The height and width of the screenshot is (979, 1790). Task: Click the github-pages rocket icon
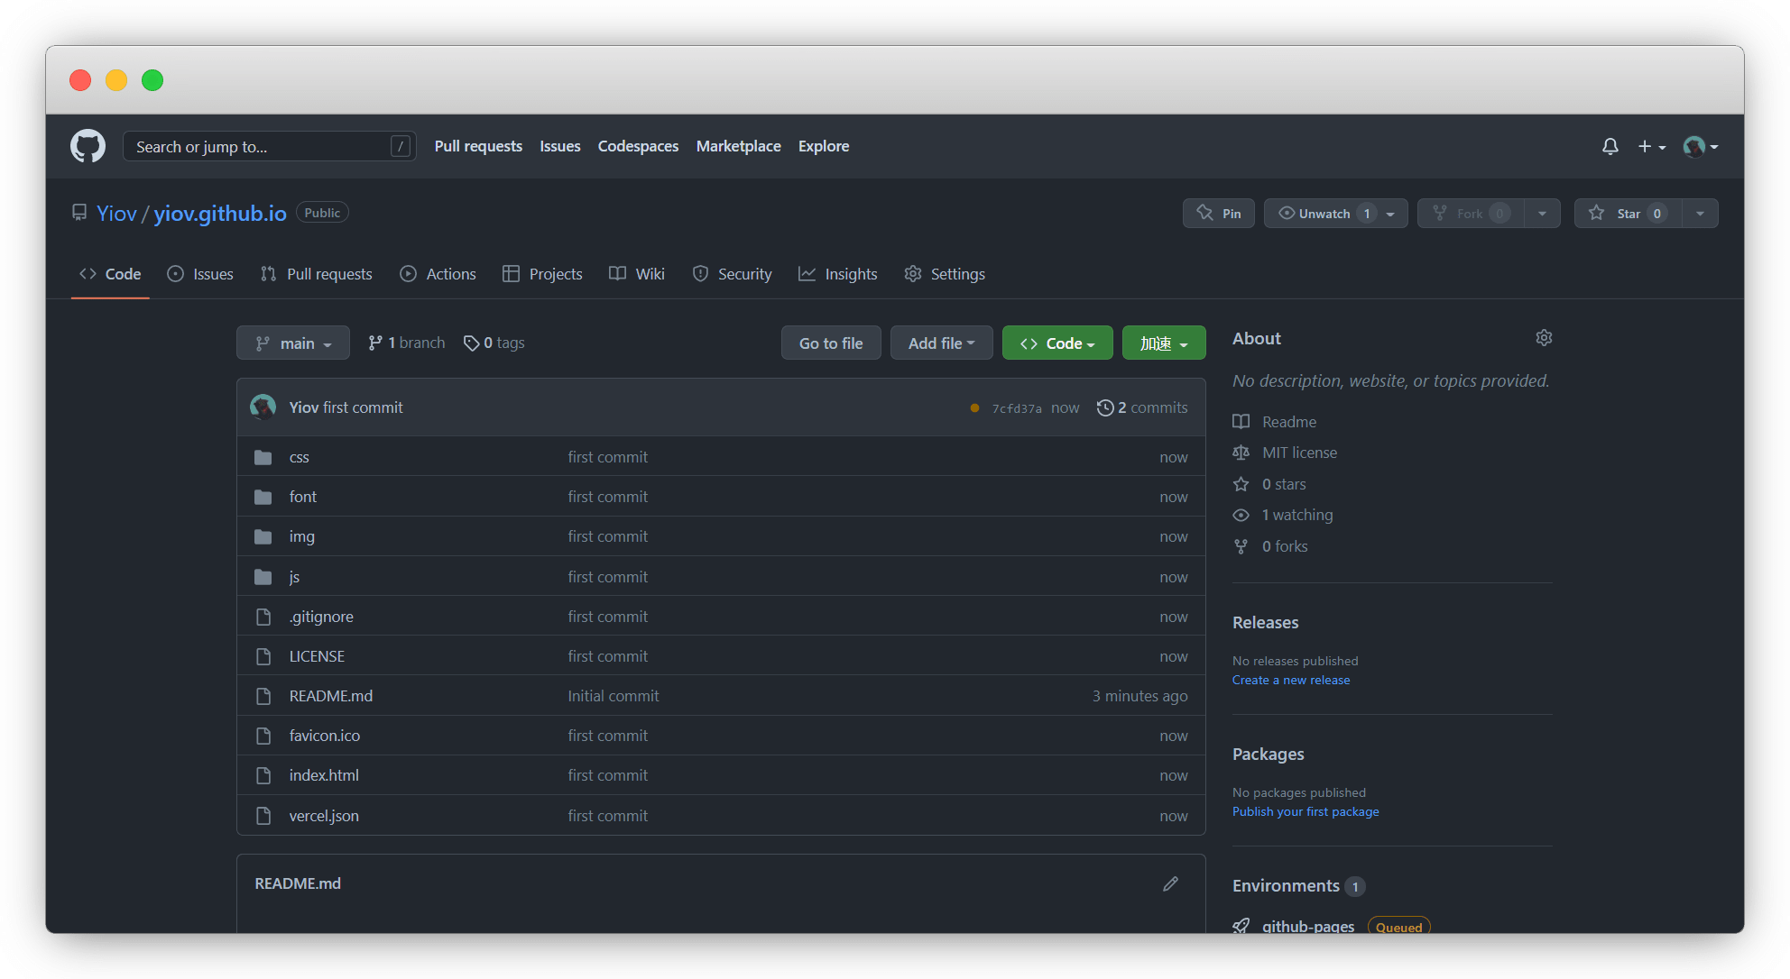click(1241, 925)
